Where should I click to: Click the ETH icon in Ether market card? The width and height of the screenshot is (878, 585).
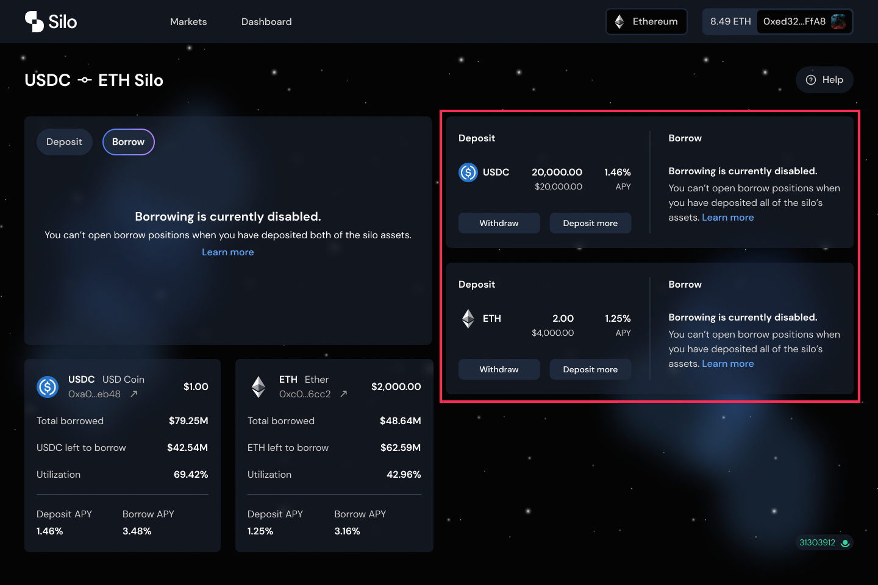point(259,386)
